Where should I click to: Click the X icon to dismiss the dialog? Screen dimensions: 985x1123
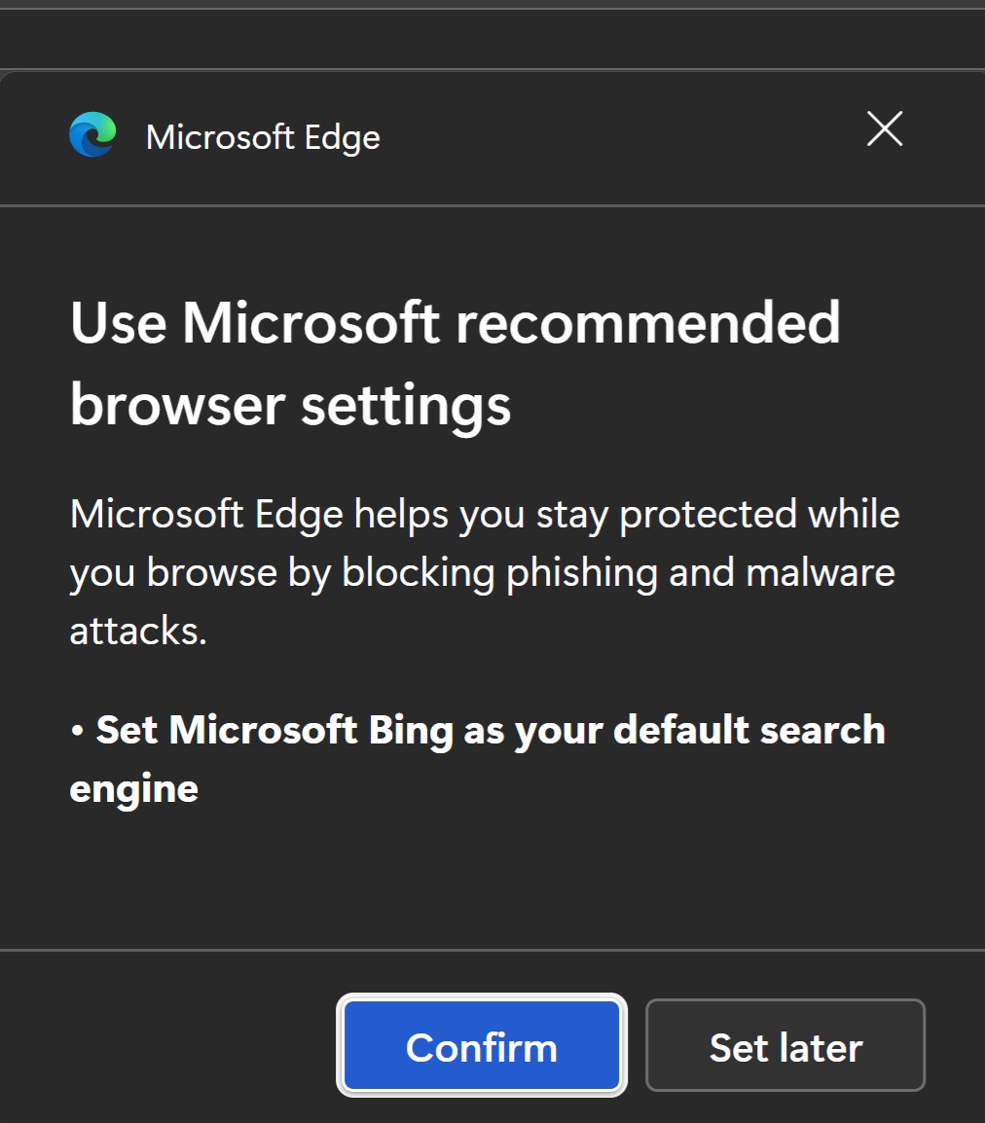pos(884,128)
